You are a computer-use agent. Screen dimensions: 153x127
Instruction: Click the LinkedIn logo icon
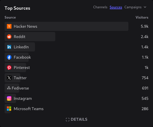[9, 47]
